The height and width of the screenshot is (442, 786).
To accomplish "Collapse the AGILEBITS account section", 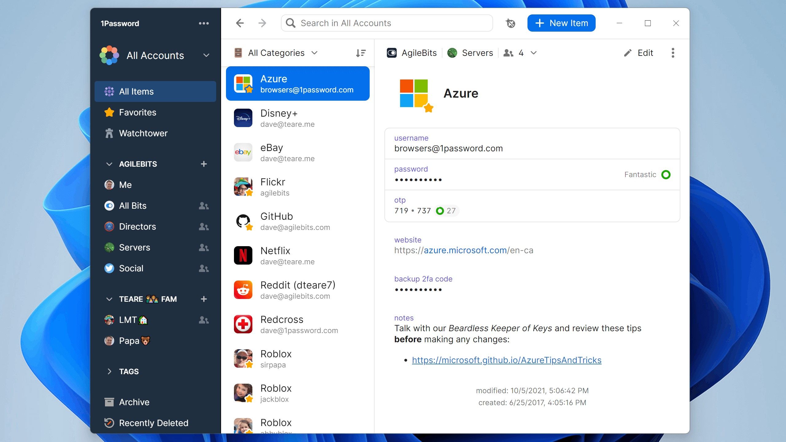I will [x=109, y=164].
